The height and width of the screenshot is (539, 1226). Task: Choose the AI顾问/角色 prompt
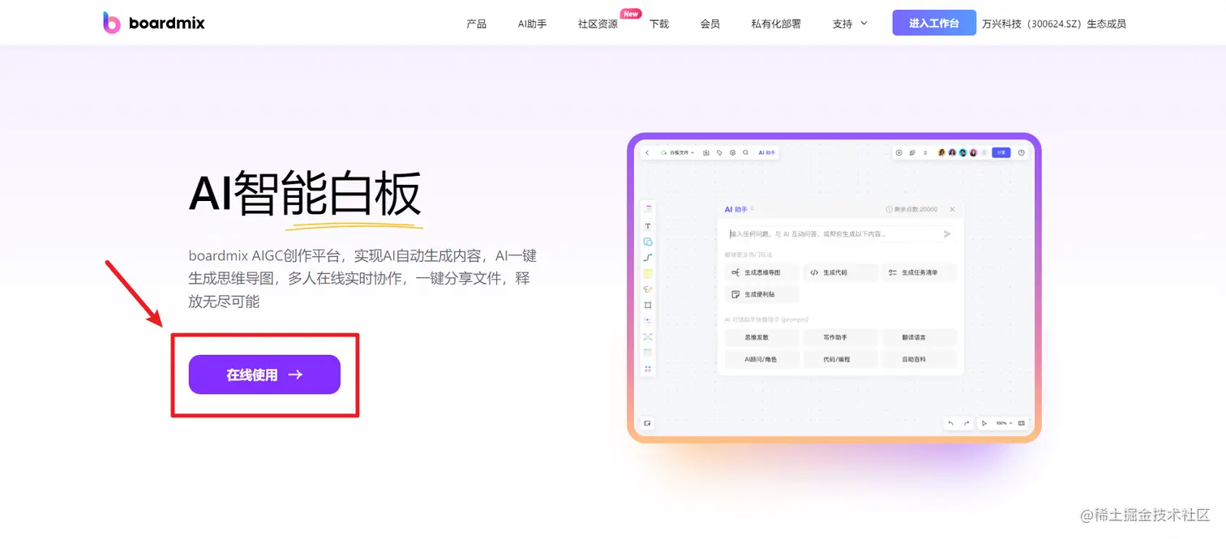tap(762, 359)
